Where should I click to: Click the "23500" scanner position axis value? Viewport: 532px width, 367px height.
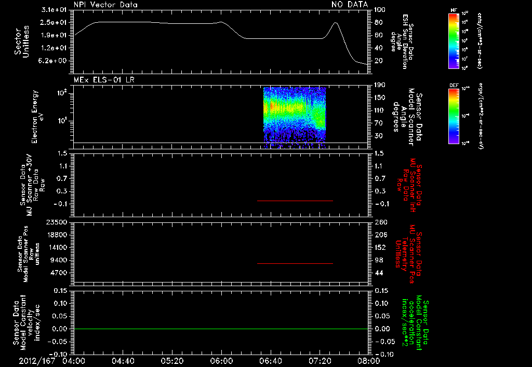pyautogui.click(x=56, y=222)
